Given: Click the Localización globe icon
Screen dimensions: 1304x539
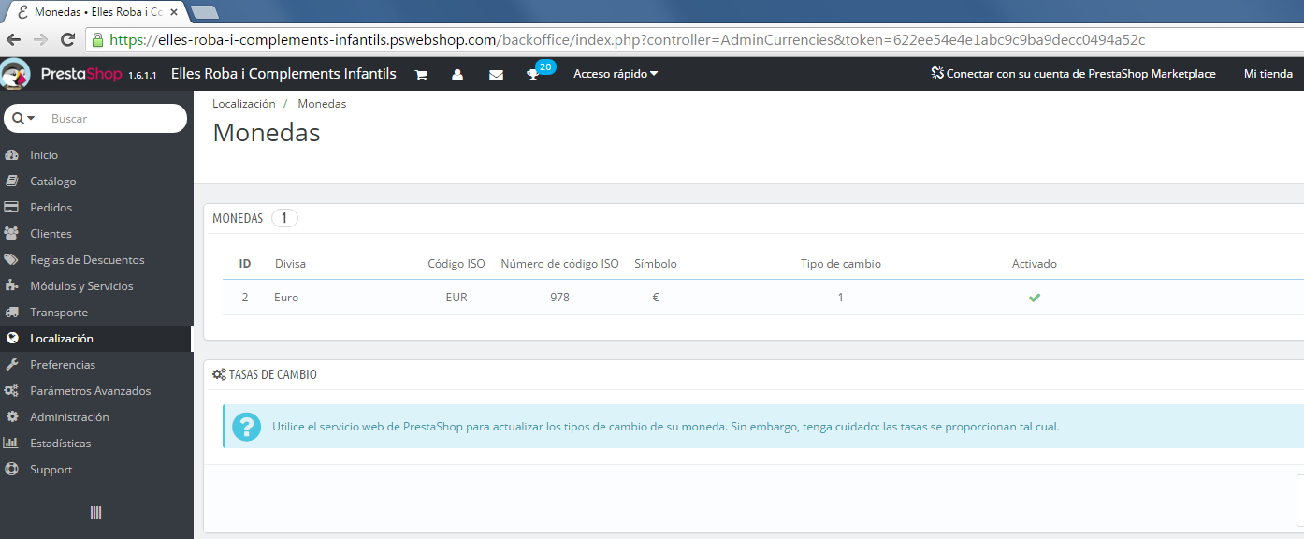Looking at the screenshot, I should coord(11,339).
